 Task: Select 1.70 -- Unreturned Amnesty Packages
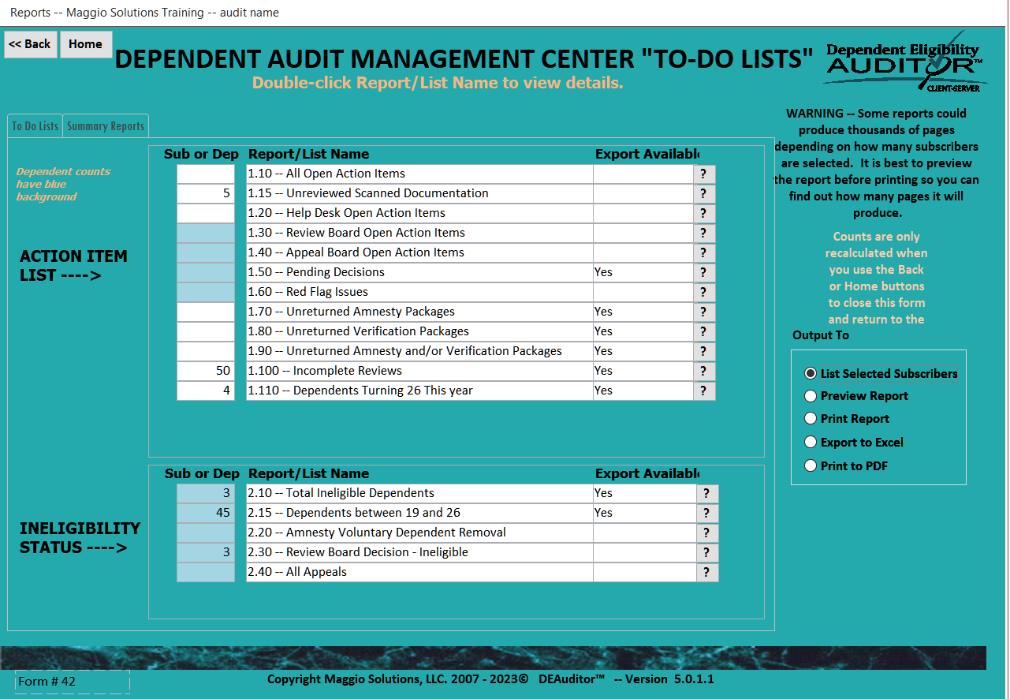(419, 312)
